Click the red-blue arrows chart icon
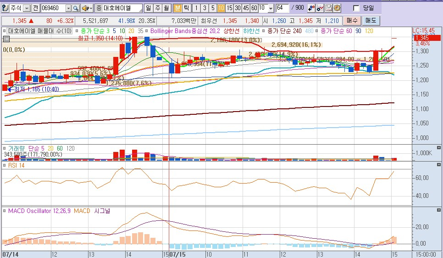The height and width of the screenshot is (258, 443). [312, 8]
